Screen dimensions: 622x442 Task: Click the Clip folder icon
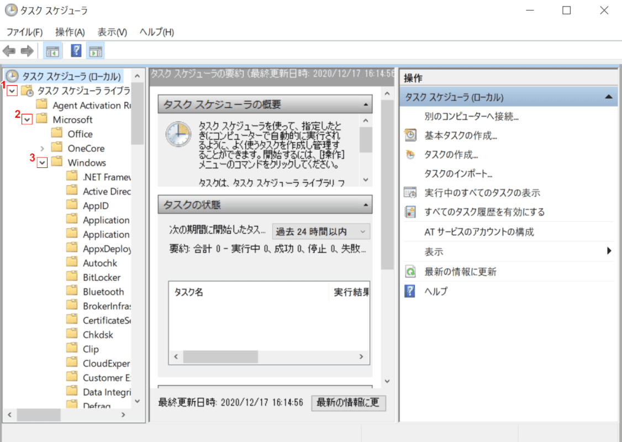pyautogui.click(x=72, y=348)
